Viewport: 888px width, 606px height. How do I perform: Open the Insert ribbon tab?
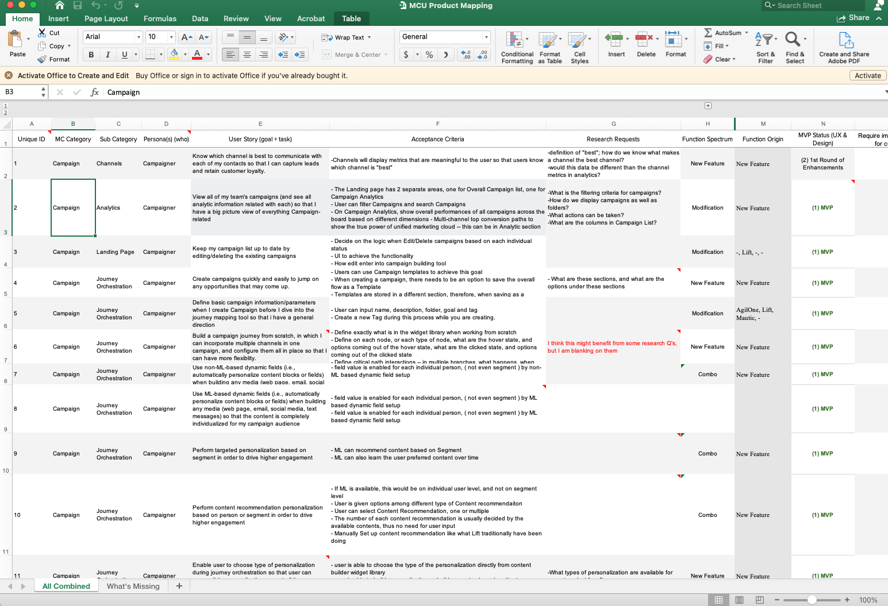pyautogui.click(x=58, y=18)
